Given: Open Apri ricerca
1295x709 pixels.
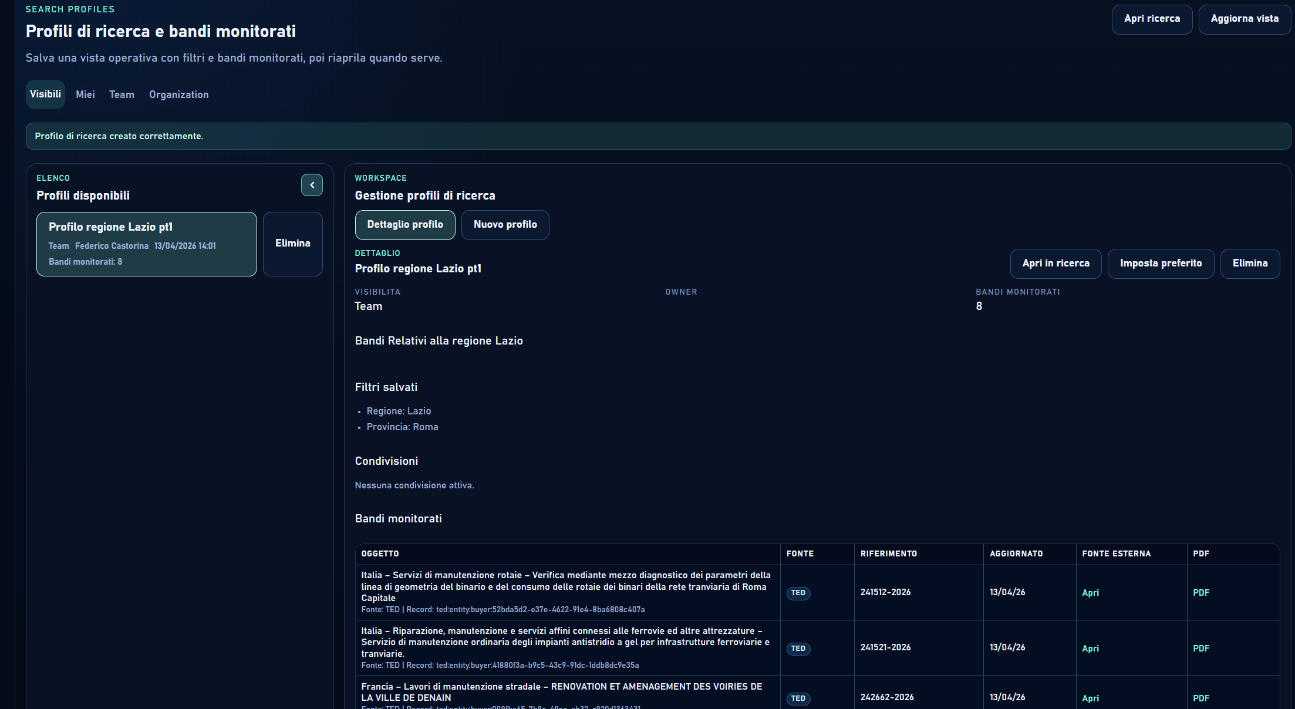Looking at the screenshot, I should pyautogui.click(x=1151, y=19).
